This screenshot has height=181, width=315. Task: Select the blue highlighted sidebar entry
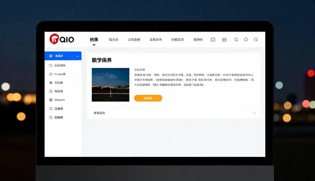click(63, 56)
